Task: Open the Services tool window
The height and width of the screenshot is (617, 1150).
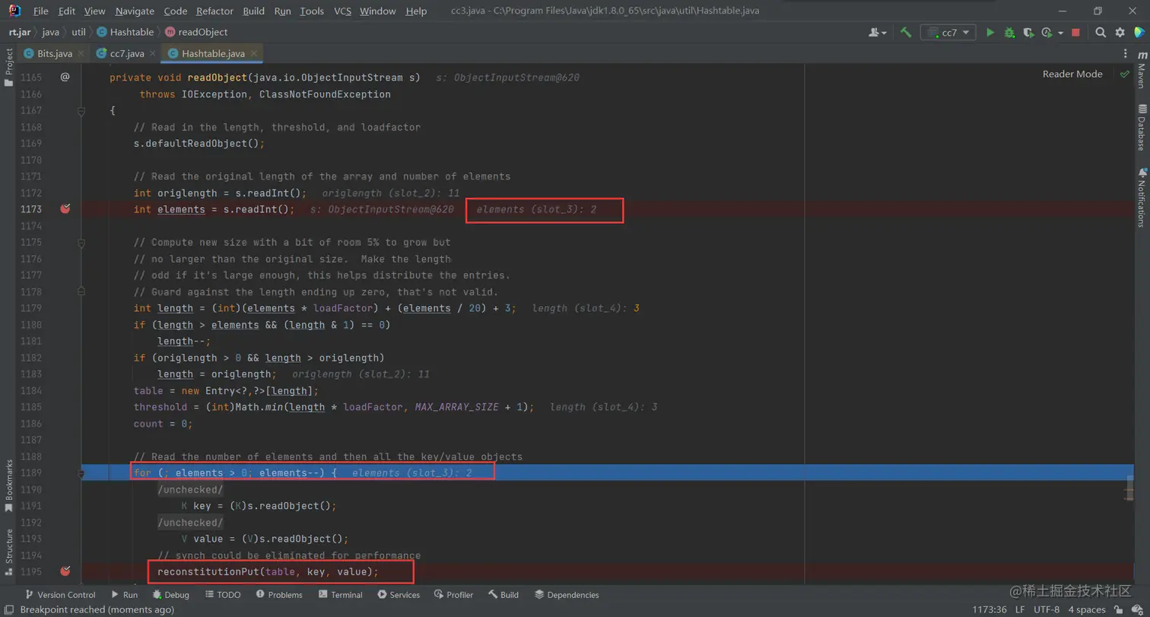Action: 398,595
